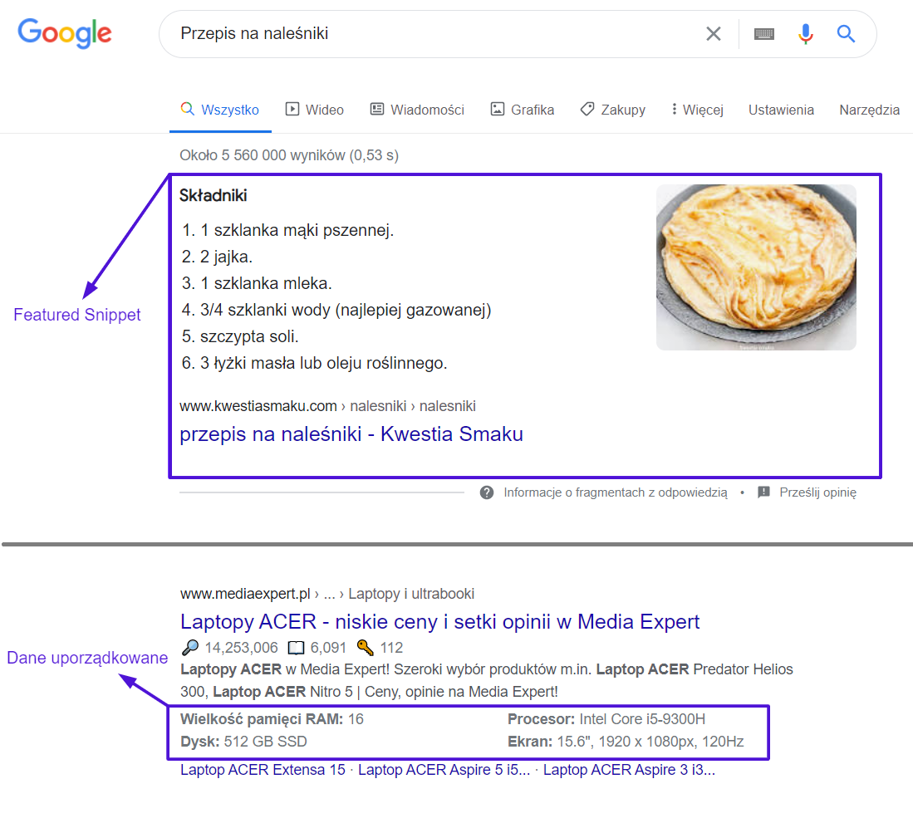Open the Narzędzia options
913x823 pixels.
869,110
